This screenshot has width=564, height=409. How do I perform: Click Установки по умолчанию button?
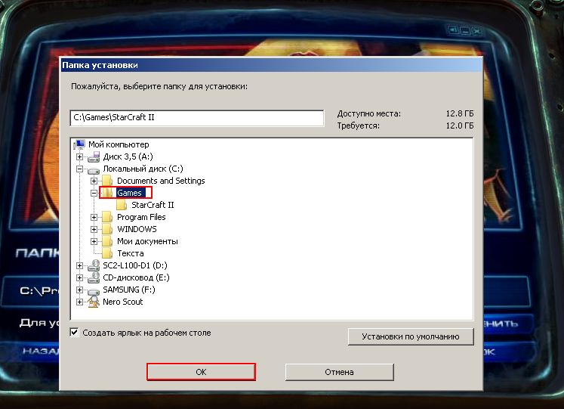point(411,336)
